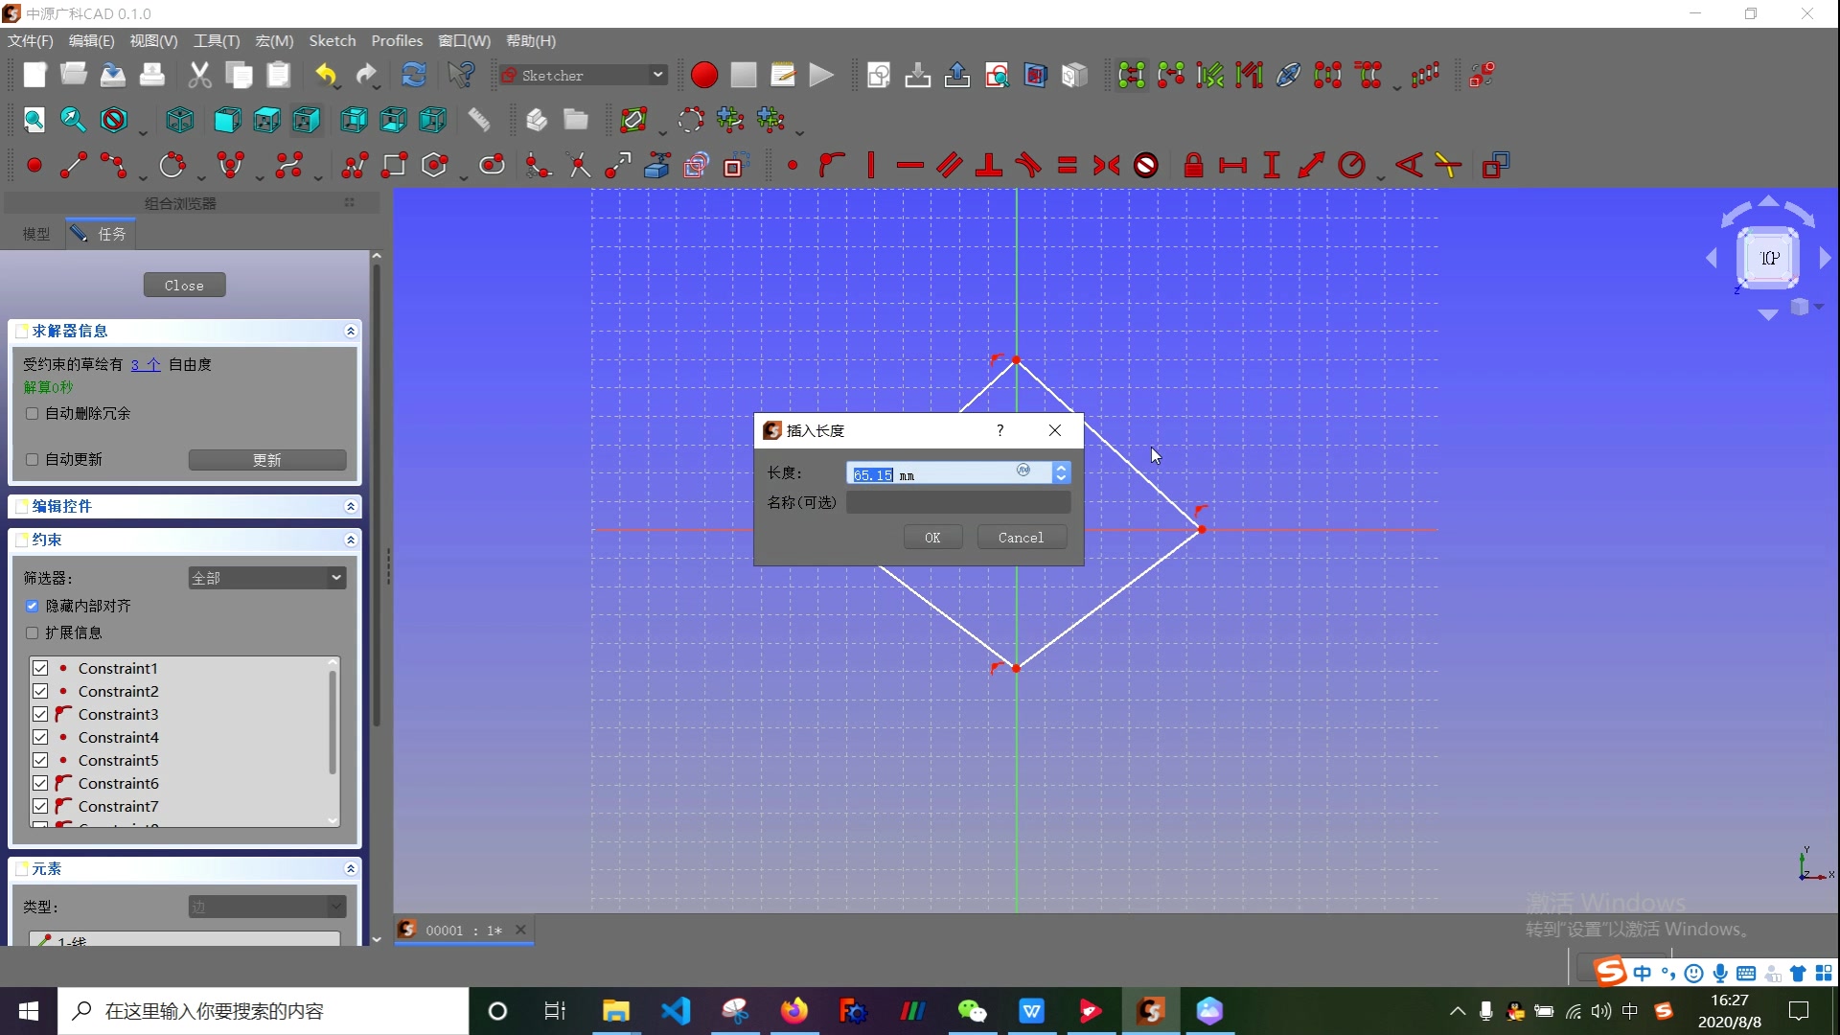
Task: Uncheck the Constraint3 checkbox
Action: [40, 714]
